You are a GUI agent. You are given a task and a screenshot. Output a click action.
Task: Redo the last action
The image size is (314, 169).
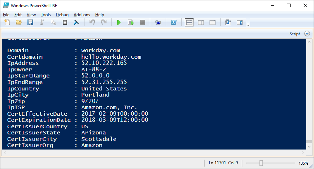click(104, 22)
